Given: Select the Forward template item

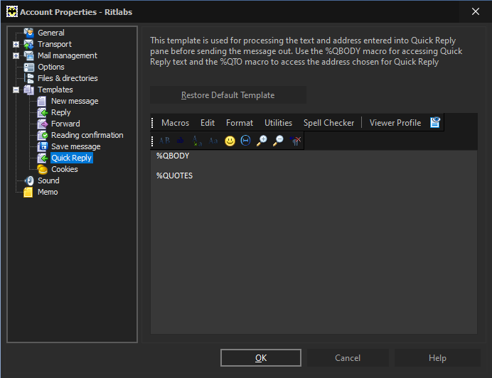Looking at the screenshot, I should click(x=65, y=124).
